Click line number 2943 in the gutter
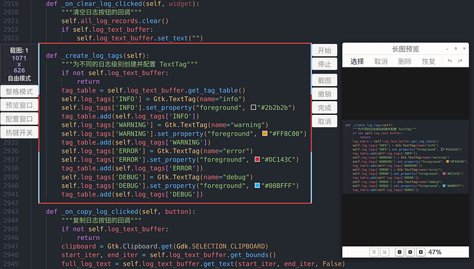 tap(11, 211)
